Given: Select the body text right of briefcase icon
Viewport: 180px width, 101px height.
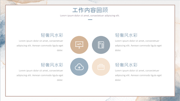Looking at the screenshot, I should (x=138, y=75).
